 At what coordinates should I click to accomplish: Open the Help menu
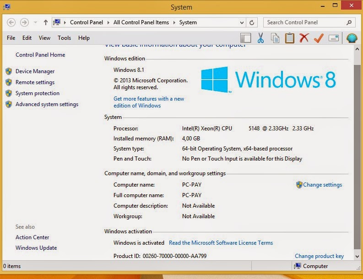pyautogui.click(x=84, y=38)
